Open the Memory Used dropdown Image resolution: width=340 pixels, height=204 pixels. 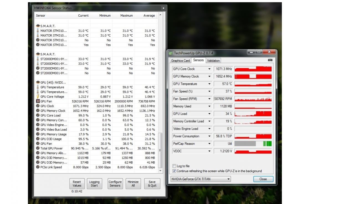[x=209, y=106]
